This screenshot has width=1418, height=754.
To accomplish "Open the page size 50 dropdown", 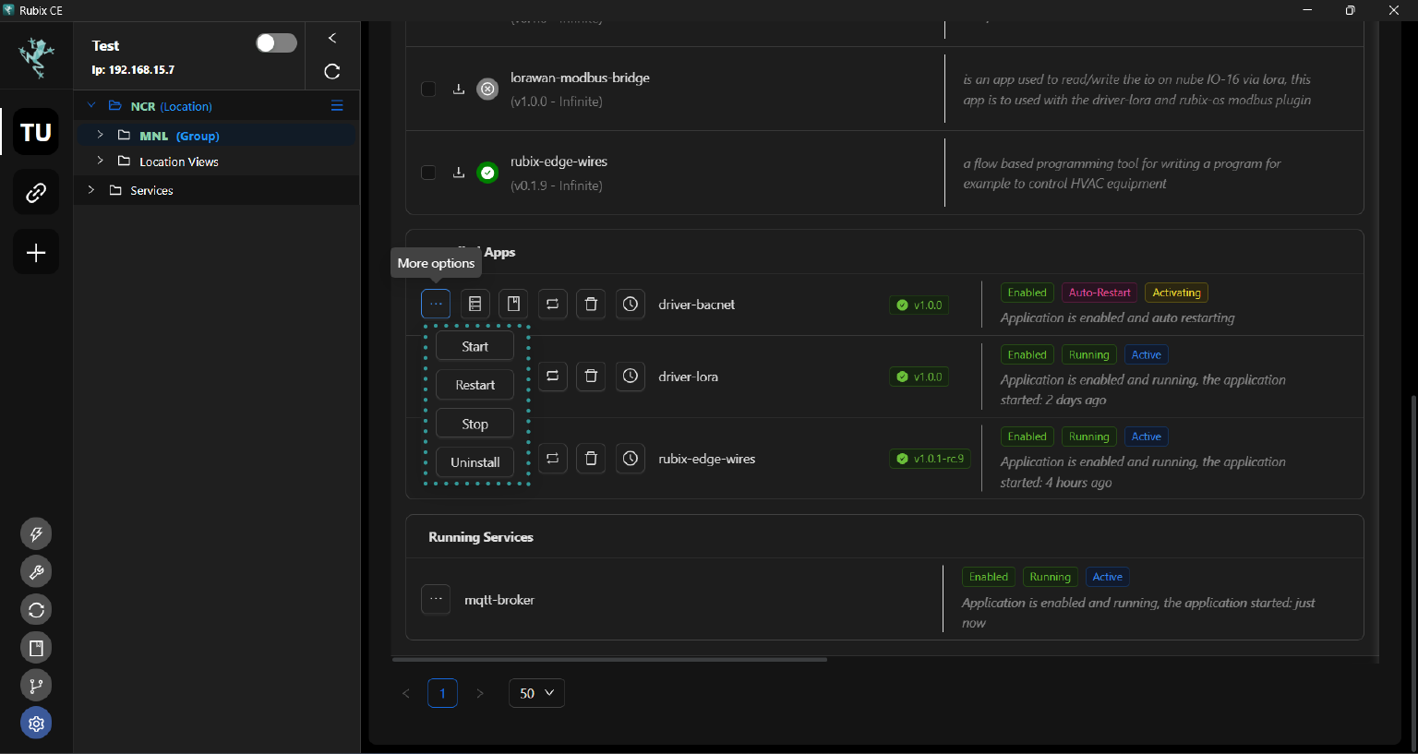I will [x=536, y=693].
